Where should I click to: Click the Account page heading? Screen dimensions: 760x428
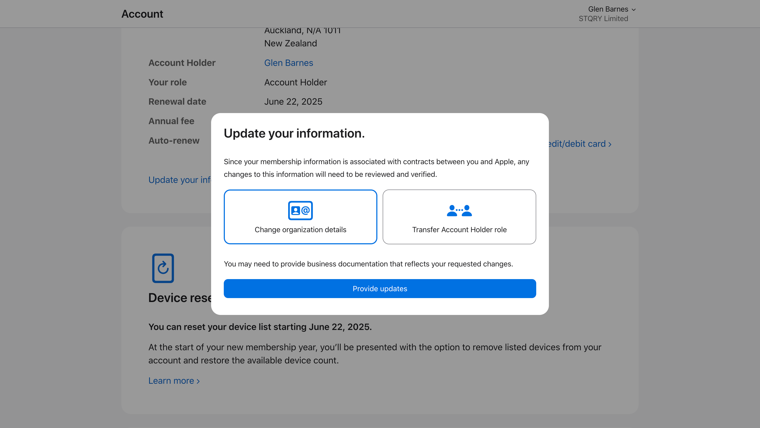142,14
